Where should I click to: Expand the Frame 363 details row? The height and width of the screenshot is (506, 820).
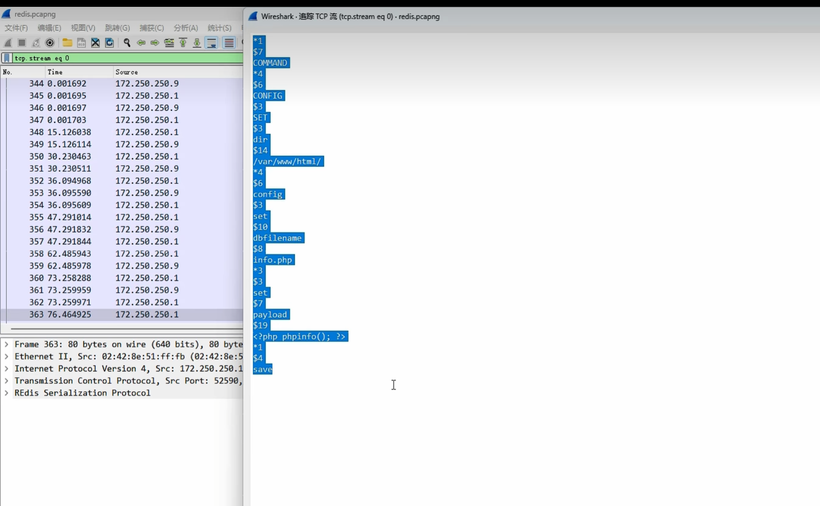[x=6, y=344]
